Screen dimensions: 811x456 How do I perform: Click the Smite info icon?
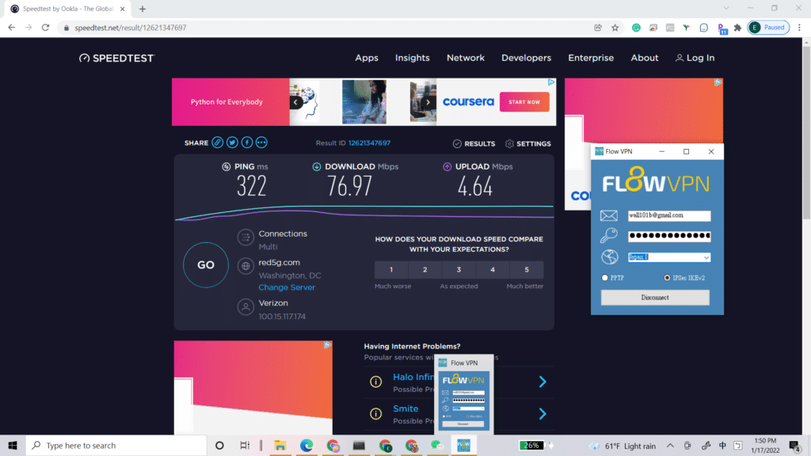click(376, 413)
